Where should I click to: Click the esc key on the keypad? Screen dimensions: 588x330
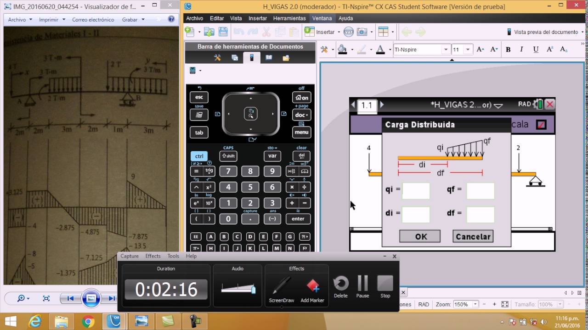click(x=199, y=97)
